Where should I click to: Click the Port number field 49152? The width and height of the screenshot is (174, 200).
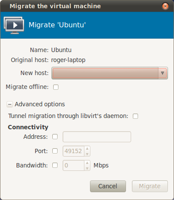[x=74, y=151]
